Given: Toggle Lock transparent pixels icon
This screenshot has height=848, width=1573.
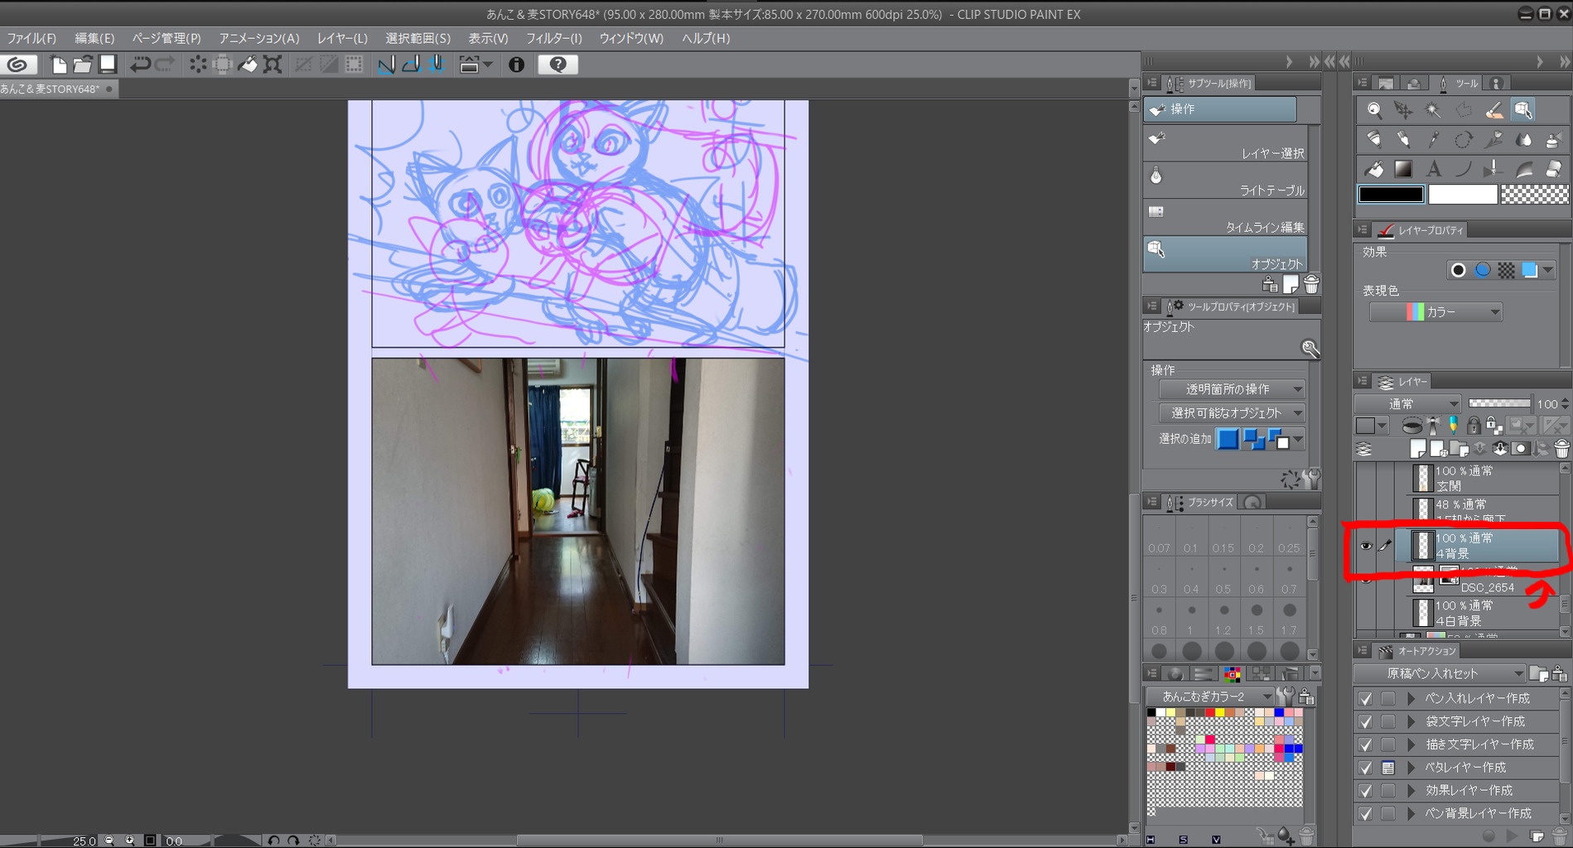Looking at the screenshot, I should (x=1493, y=426).
